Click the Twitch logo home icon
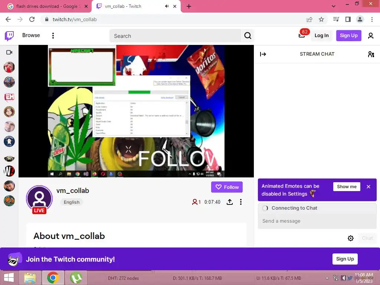The width and height of the screenshot is (380, 285). click(9, 36)
